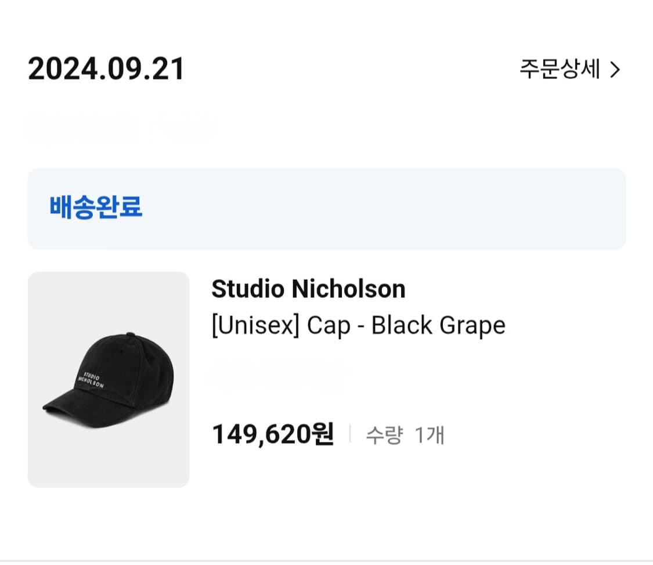Open the black cap product thumbnail
The width and height of the screenshot is (653, 565).
(x=109, y=379)
